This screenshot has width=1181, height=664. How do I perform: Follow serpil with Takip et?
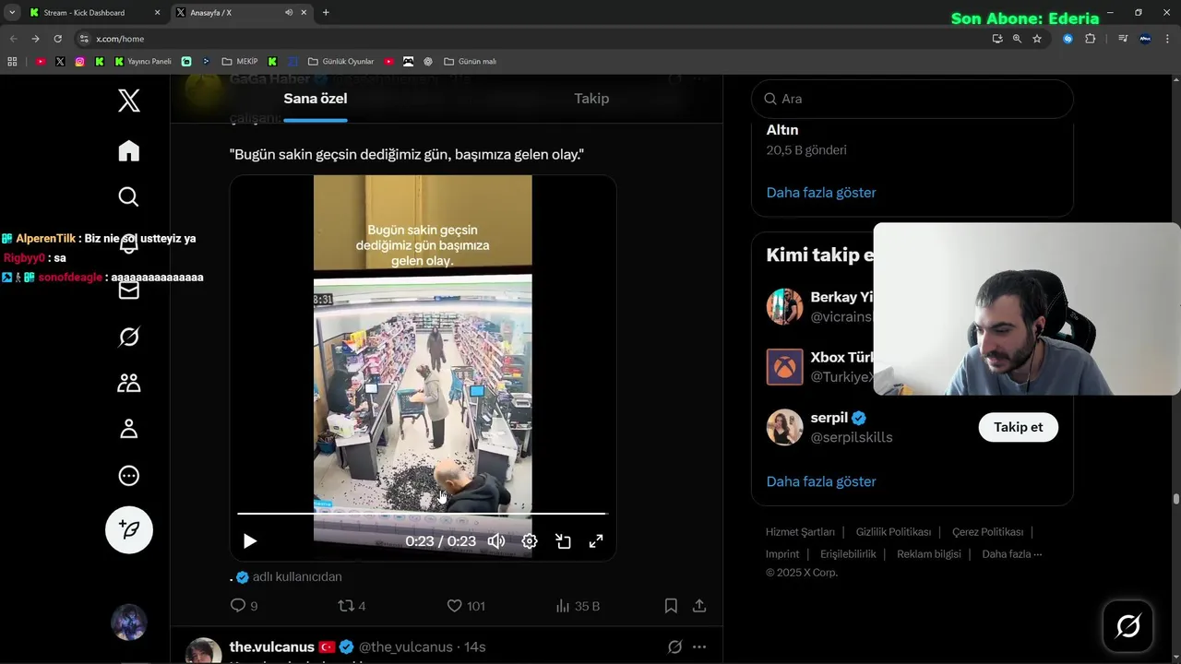point(1018,427)
